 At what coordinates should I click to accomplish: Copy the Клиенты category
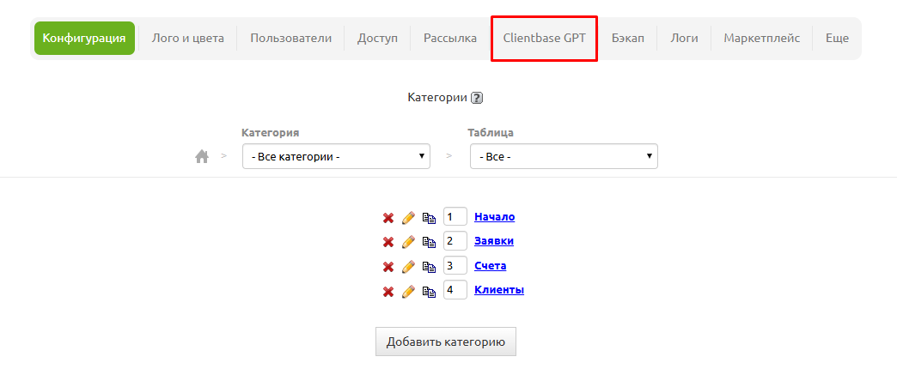429,292
